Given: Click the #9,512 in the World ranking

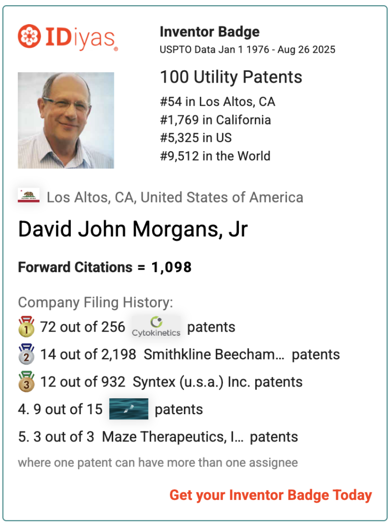Looking at the screenshot, I should pos(215,156).
